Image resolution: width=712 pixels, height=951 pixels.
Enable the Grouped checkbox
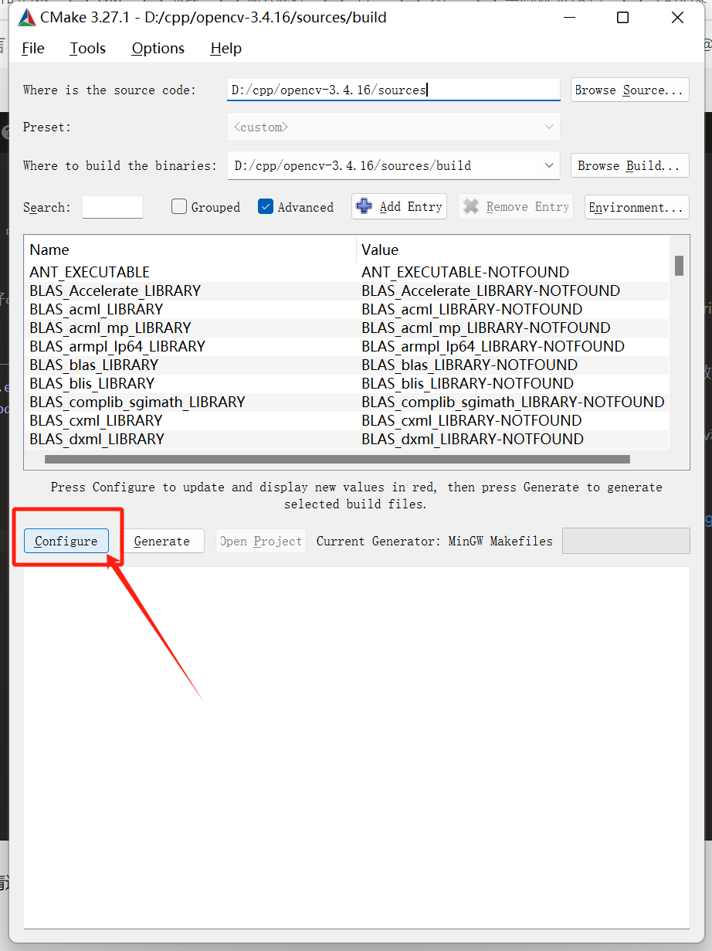tap(179, 207)
